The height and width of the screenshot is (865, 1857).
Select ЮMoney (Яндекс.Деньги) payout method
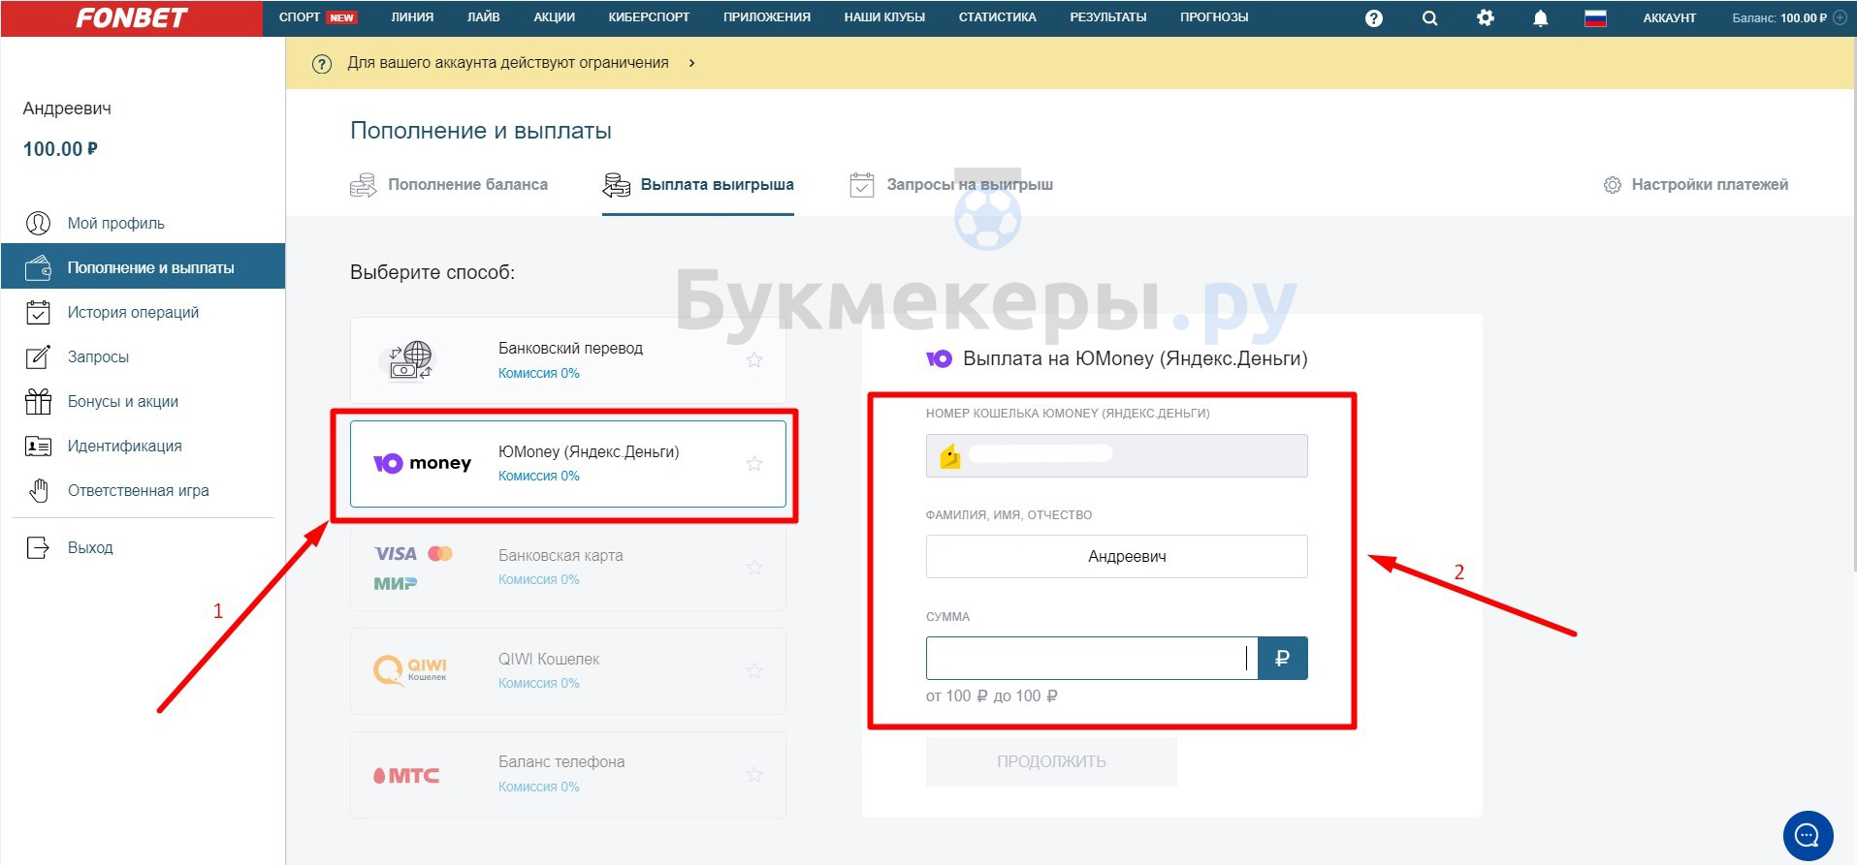568,464
